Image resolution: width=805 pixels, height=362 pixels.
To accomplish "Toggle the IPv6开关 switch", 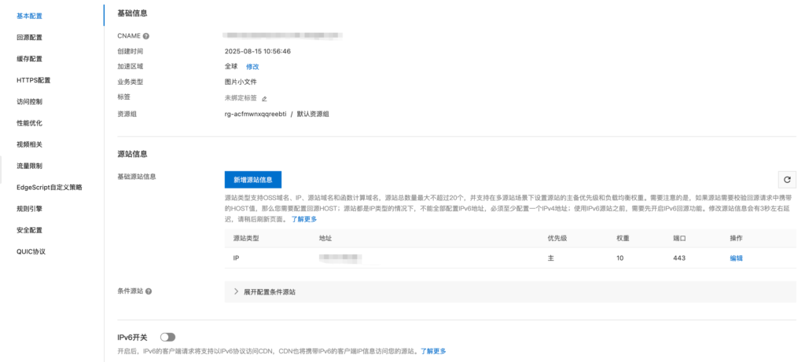I will [x=167, y=337].
